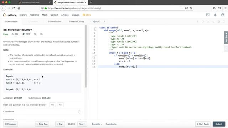Open the Problems nav item
This screenshot has height=128, width=228.
[34, 15]
